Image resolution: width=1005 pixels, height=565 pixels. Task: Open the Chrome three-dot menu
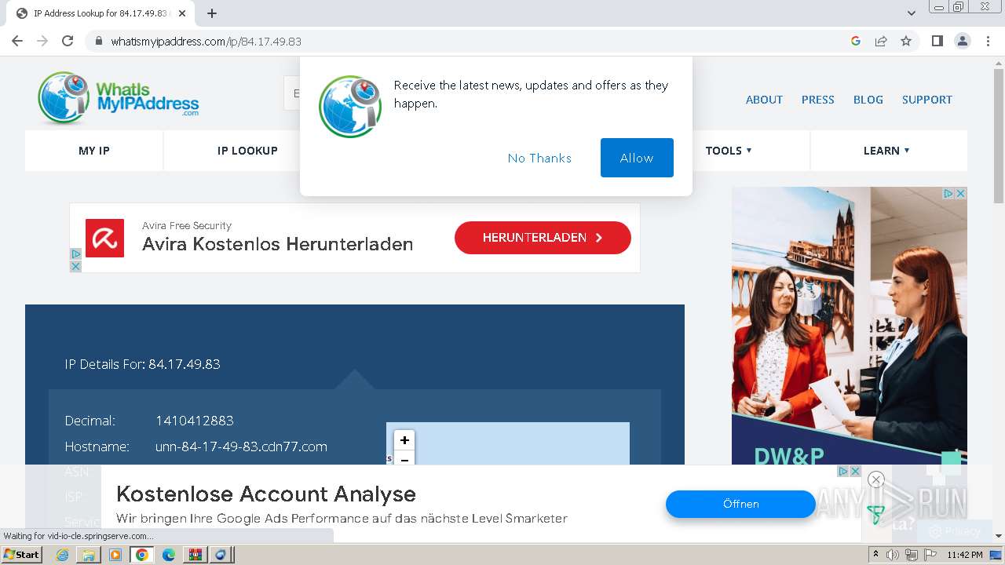pos(988,41)
